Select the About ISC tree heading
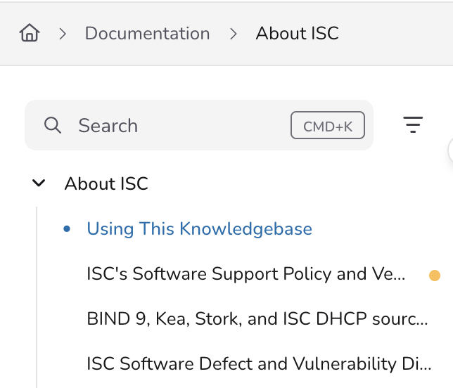This screenshot has width=453, height=388. coord(106,183)
